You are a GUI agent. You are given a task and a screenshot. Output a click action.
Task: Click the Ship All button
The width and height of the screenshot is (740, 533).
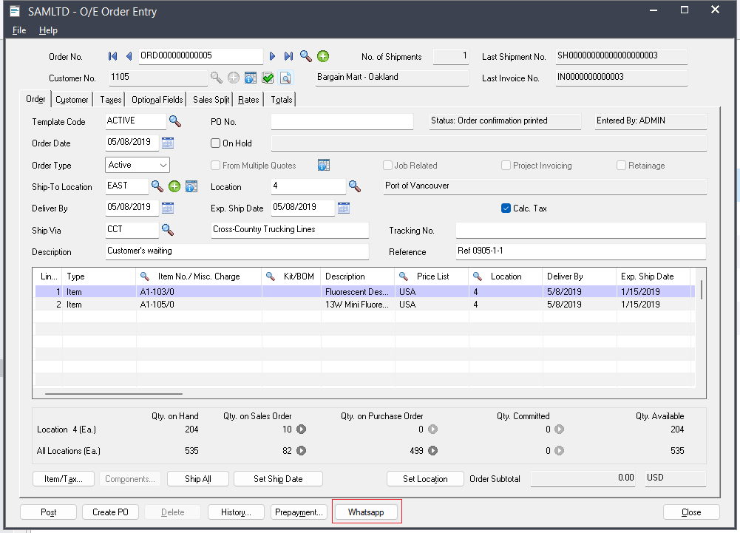198,479
